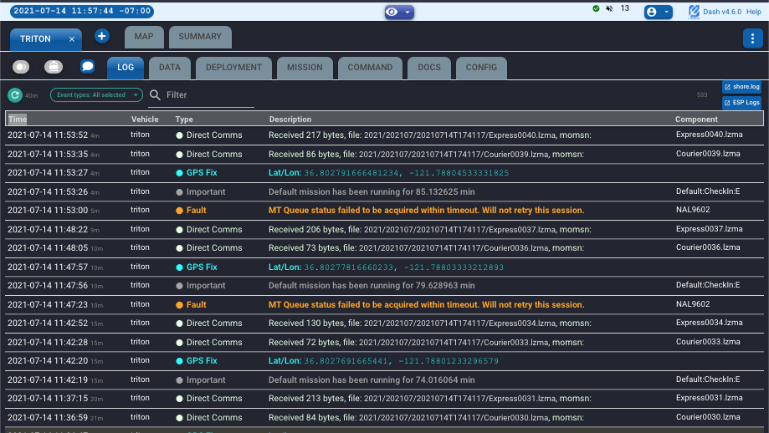This screenshot has height=433, width=769.
Task: Close the TRITON vehicle tab
Action: pos(72,39)
